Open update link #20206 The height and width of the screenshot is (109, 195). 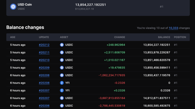tap(44, 106)
